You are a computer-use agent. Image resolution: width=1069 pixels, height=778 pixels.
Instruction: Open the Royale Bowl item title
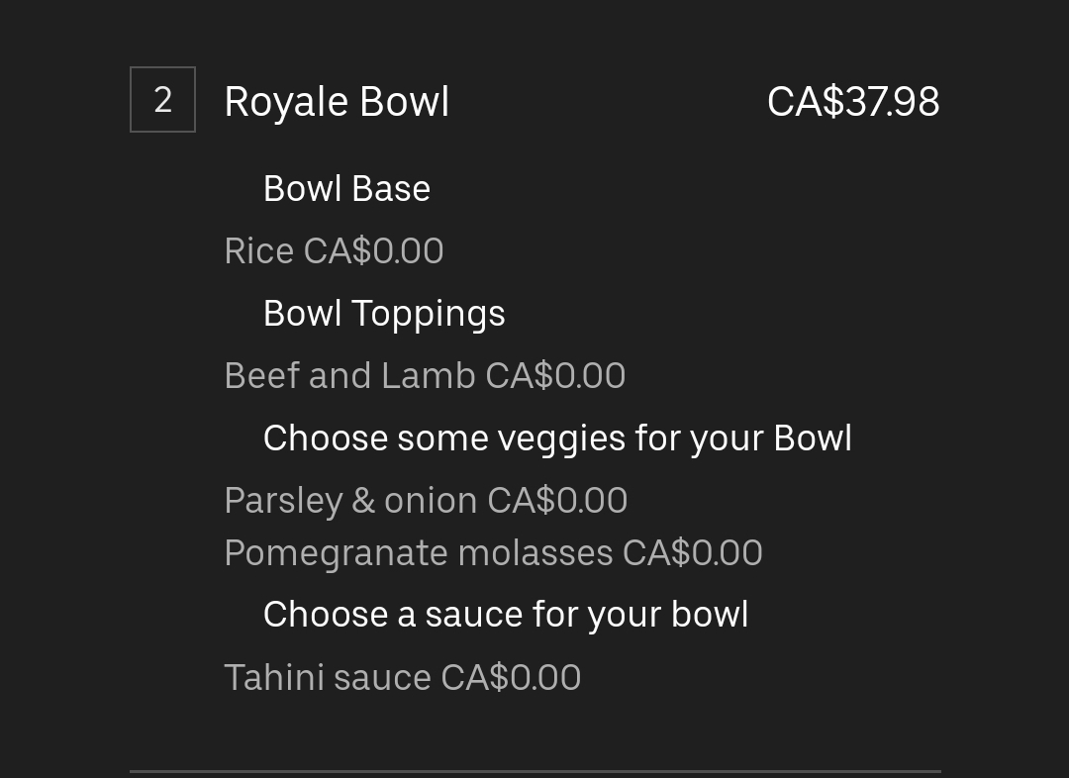point(337,102)
